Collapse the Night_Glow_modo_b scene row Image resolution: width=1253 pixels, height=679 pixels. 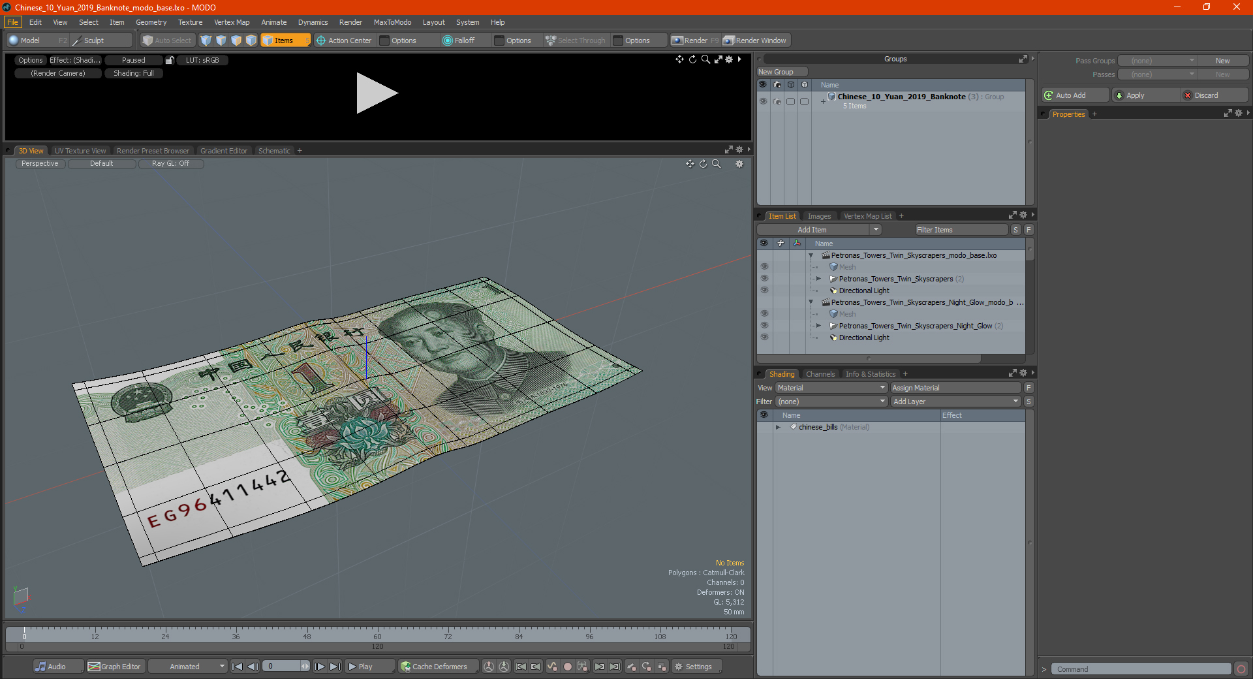tap(811, 302)
